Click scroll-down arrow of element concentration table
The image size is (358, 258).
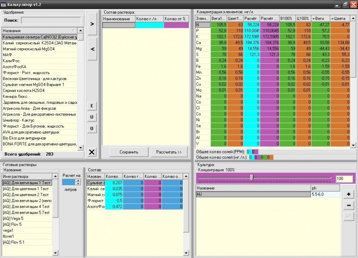pos(353,145)
